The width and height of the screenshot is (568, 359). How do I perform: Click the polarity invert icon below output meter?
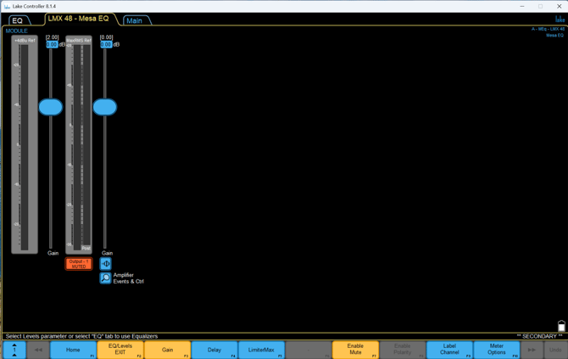[106, 264]
